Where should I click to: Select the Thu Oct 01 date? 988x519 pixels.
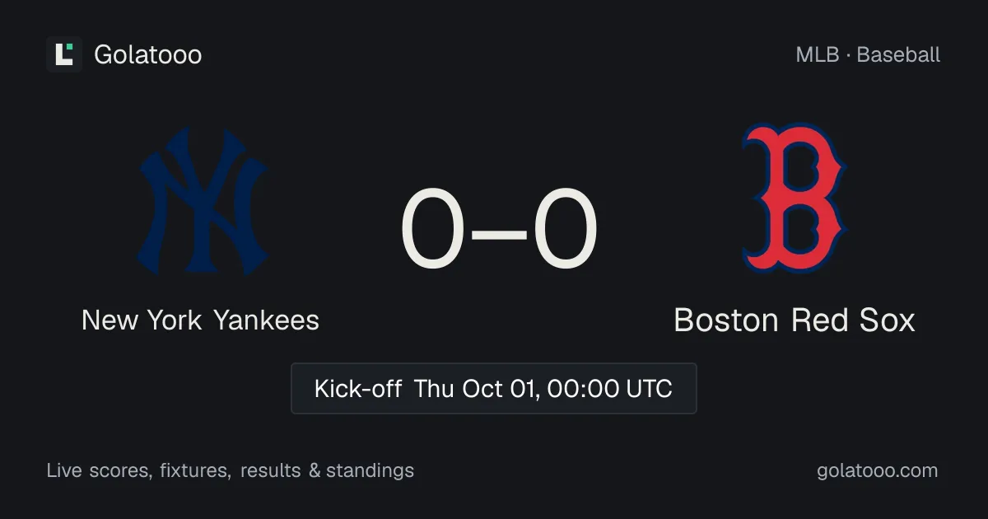(476, 389)
